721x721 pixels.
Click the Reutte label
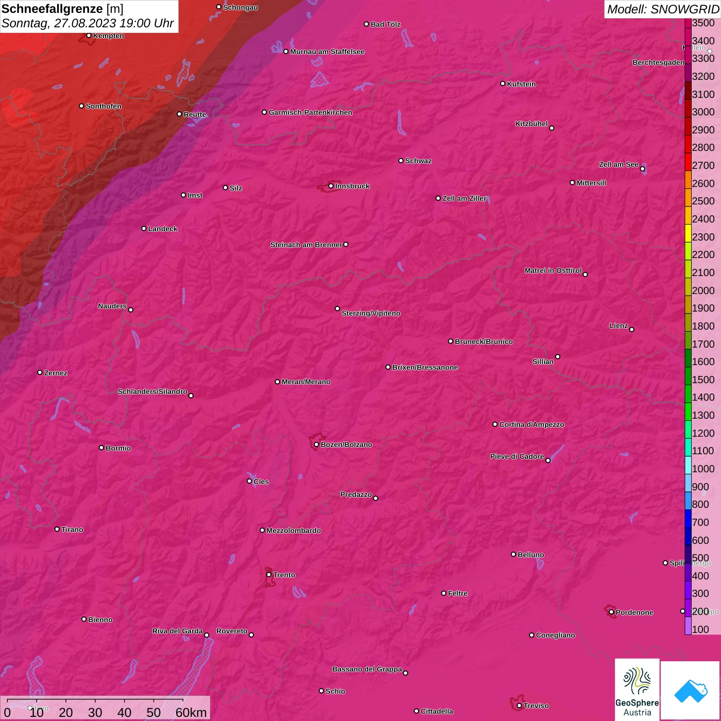coord(195,114)
